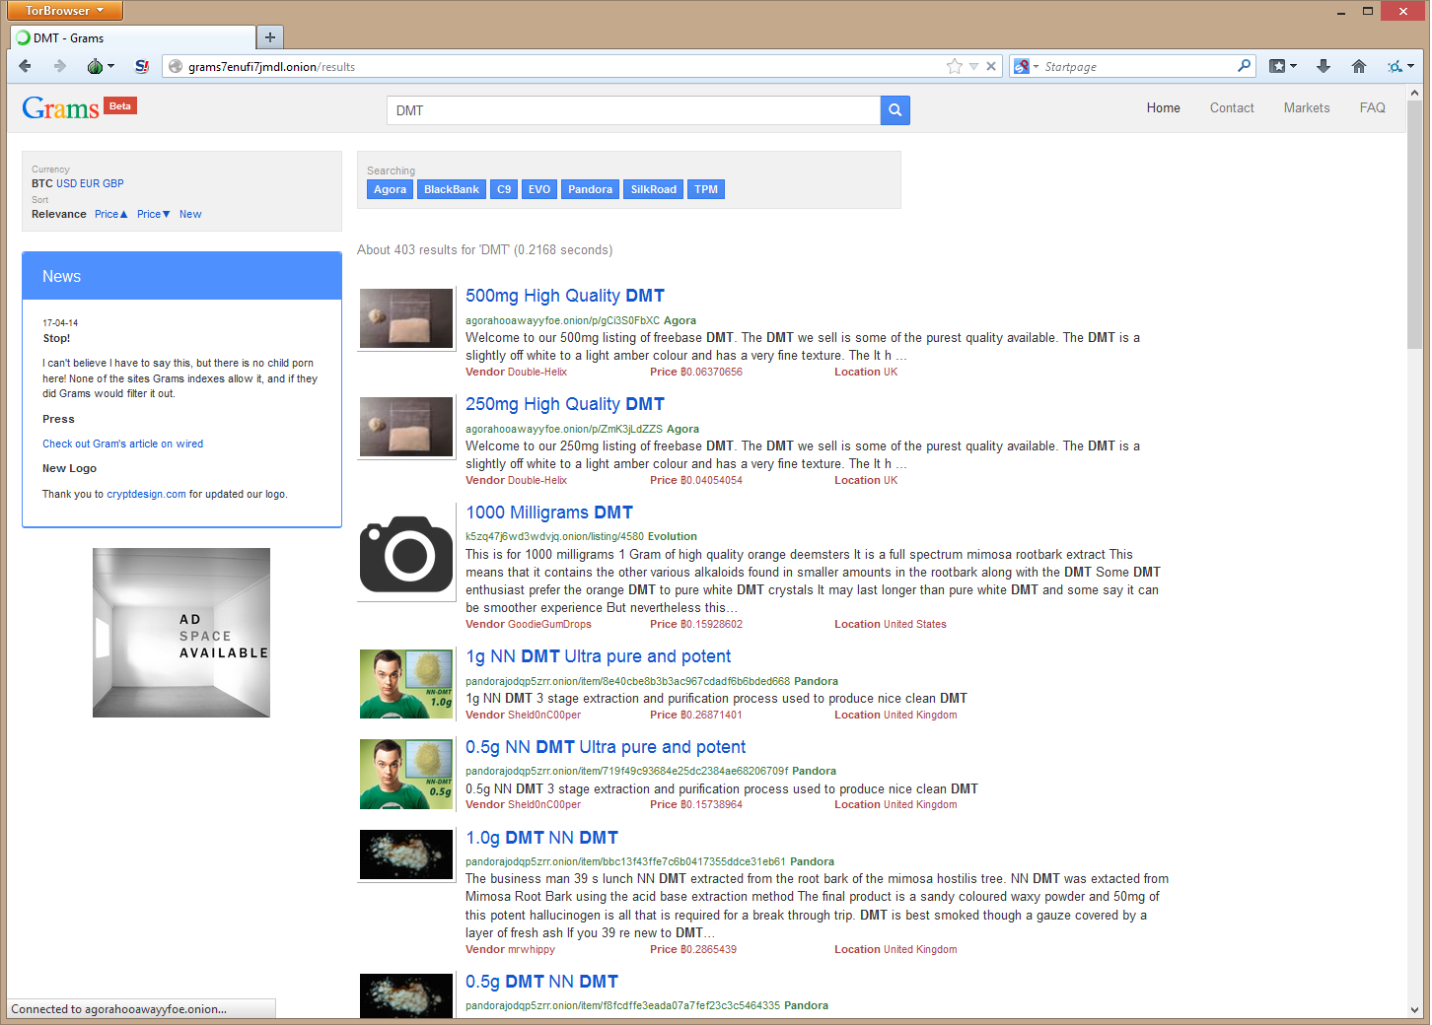Open the cryptdesign.com link
1432x1025 pixels.
pos(146,494)
